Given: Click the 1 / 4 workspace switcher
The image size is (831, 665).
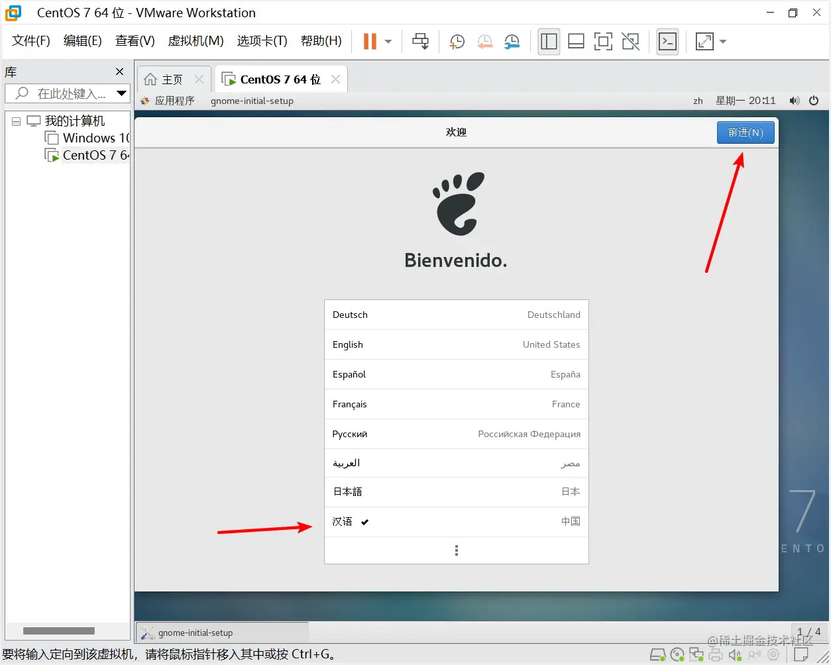Looking at the screenshot, I should pos(809,631).
